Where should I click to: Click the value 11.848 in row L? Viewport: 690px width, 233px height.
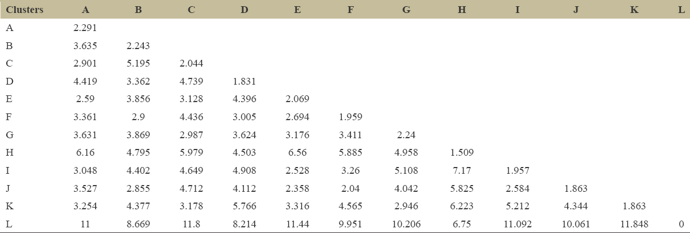pyautogui.click(x=634, y=224)
